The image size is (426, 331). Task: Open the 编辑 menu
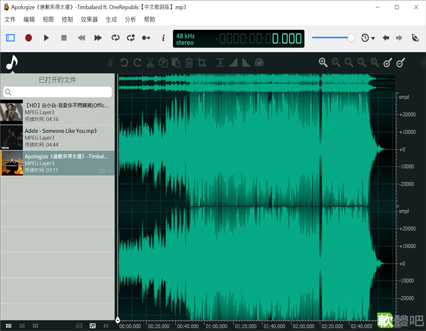click(x=29, y=19)
